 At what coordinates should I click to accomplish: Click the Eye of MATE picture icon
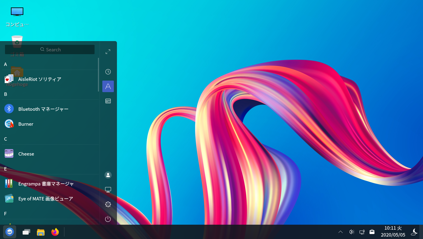point(9,198)
